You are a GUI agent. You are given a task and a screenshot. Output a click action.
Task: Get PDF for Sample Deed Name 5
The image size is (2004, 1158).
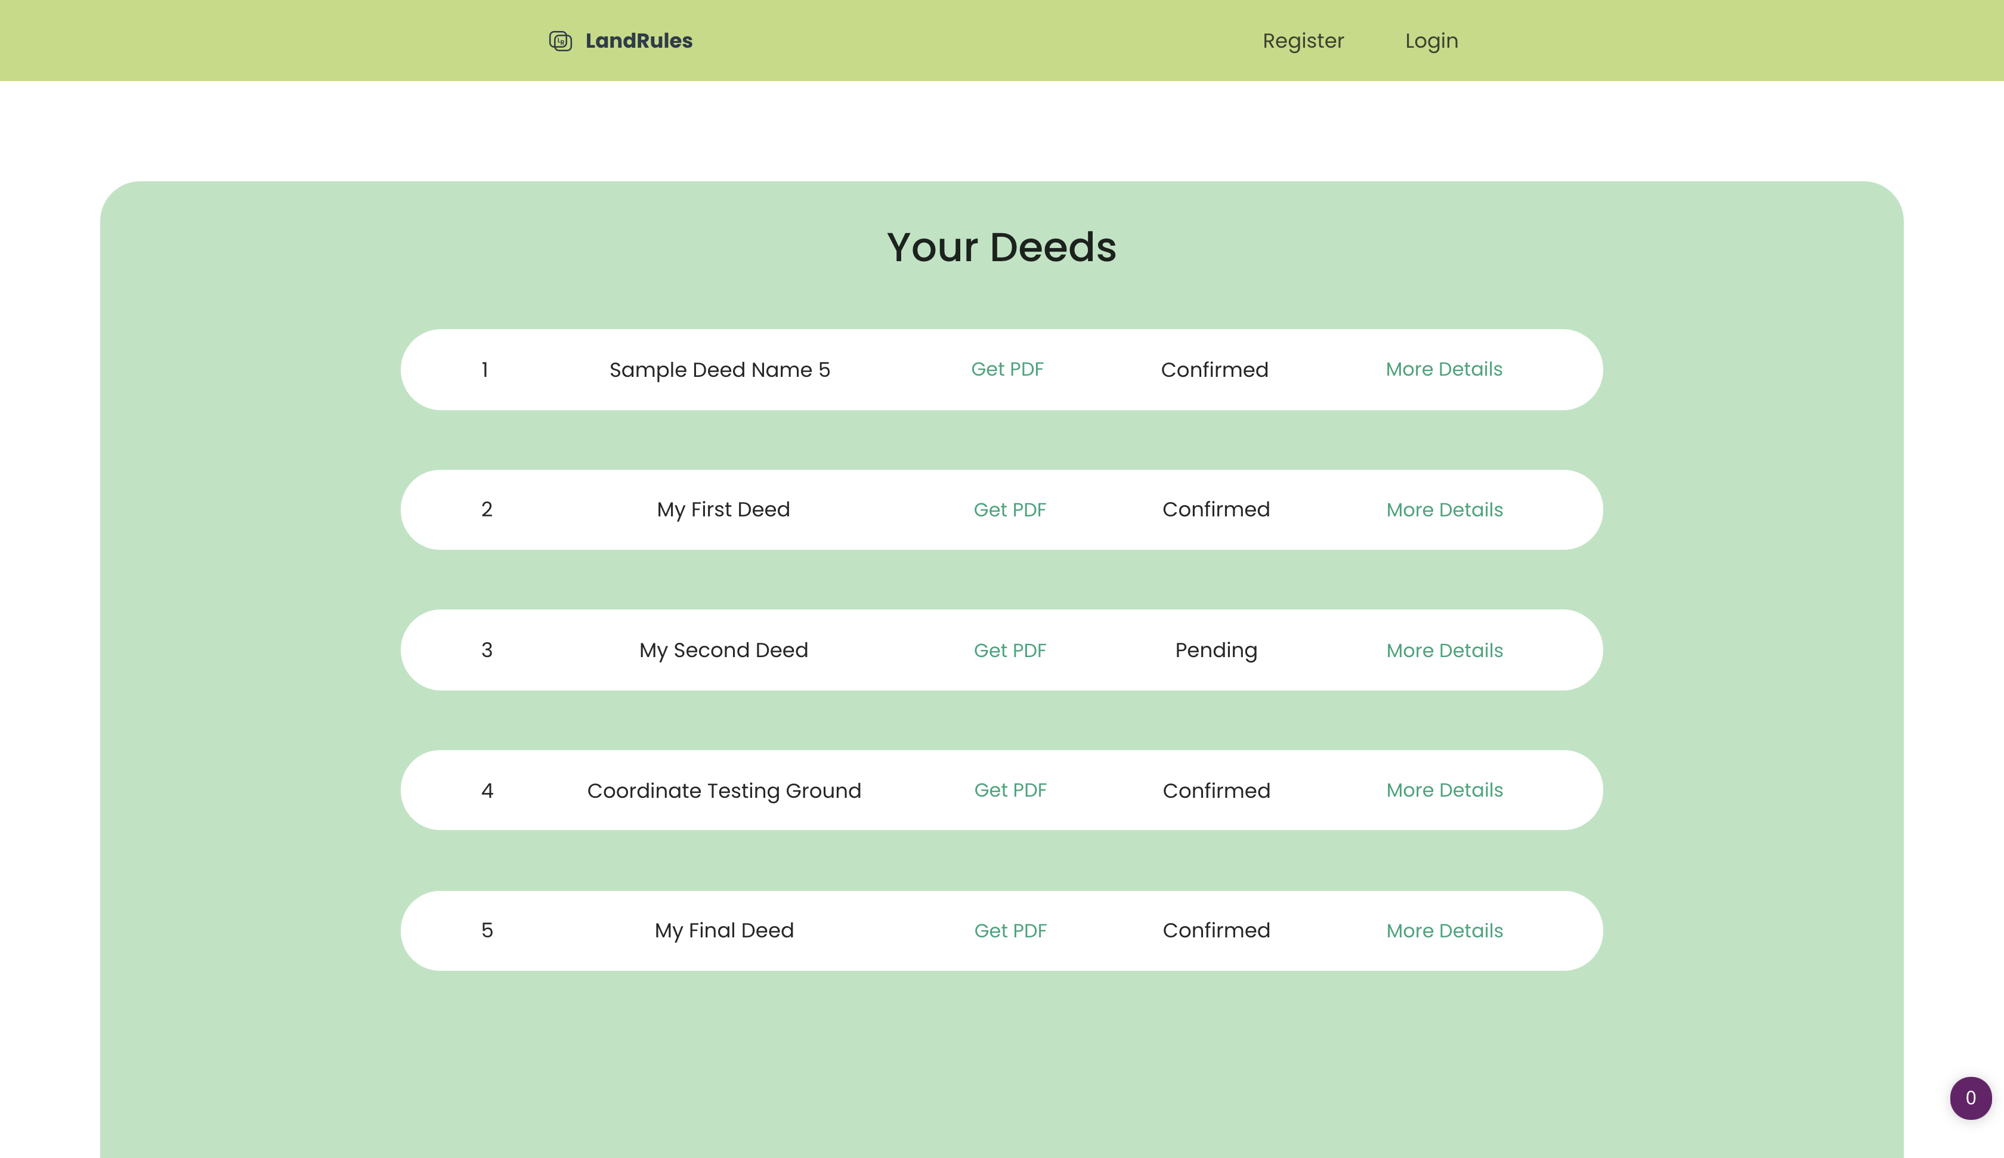click(1007, 369)
